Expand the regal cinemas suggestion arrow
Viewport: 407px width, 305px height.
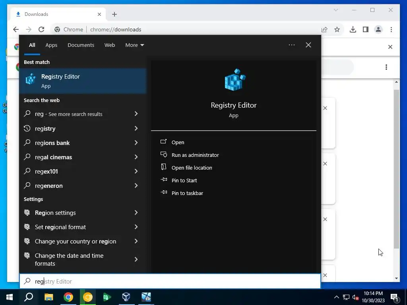(x=136, y=156)
